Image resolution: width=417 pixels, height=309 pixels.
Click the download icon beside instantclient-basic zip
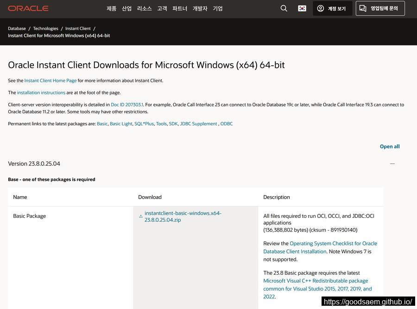click(141, 216)
